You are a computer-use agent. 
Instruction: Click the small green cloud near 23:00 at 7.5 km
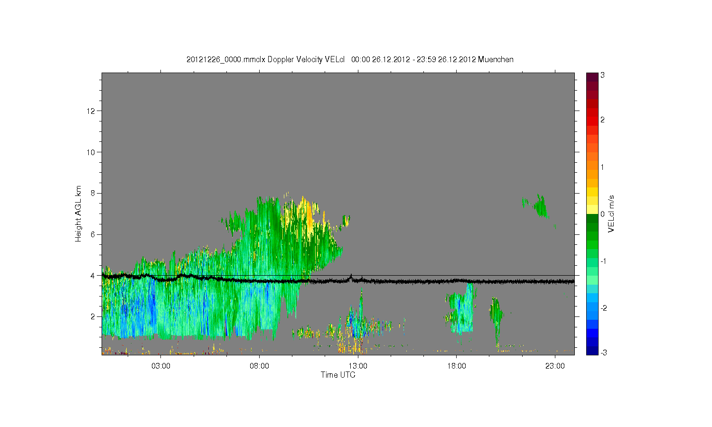point(540,206)
